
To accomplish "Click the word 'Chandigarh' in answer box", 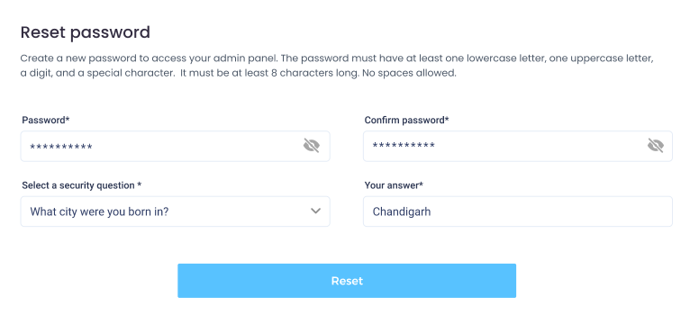I will pyautogui.click(x=402, y=211).
